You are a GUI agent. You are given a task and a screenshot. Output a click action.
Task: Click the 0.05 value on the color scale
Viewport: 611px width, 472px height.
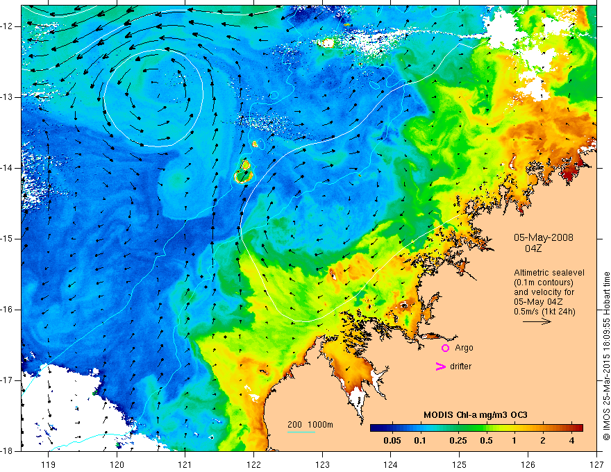point(392,441)
